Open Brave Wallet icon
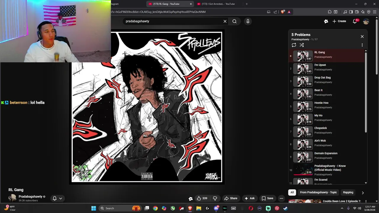The image size is (379, 213). tap(357, 12)
